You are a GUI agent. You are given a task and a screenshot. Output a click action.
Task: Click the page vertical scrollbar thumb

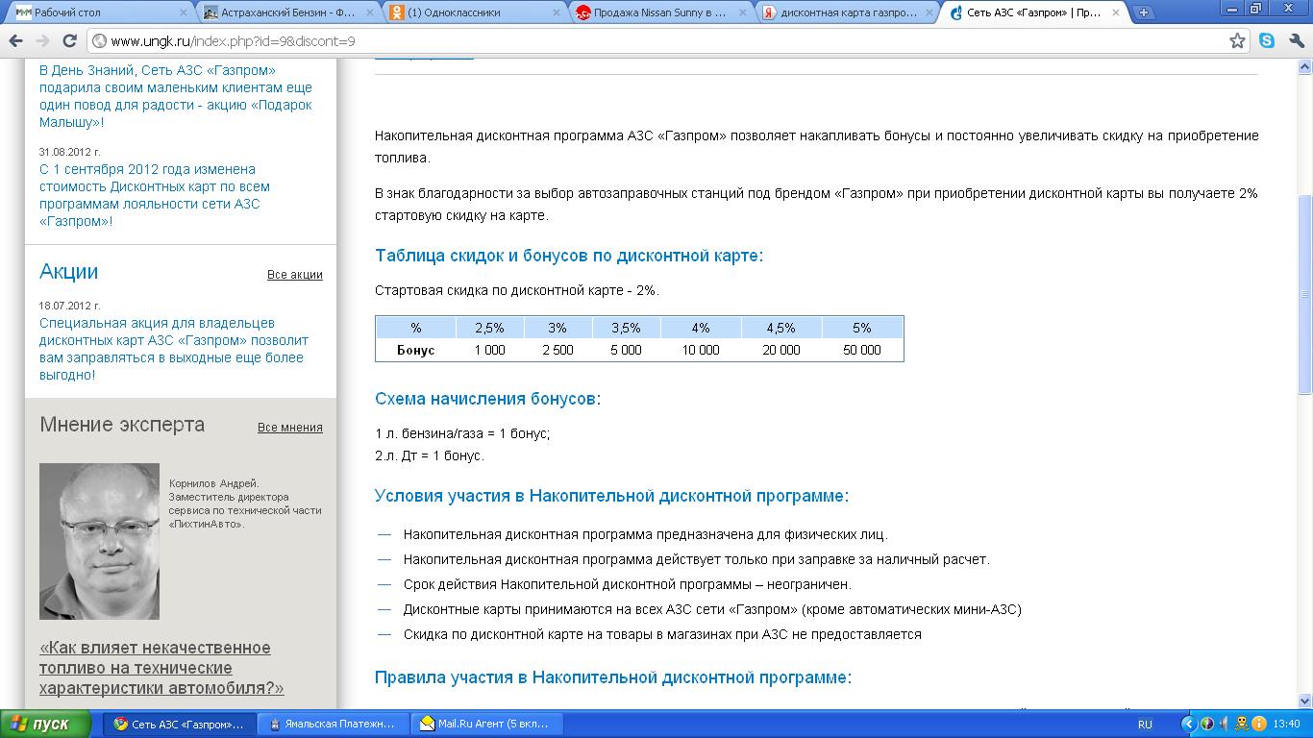pos(1304,294)
